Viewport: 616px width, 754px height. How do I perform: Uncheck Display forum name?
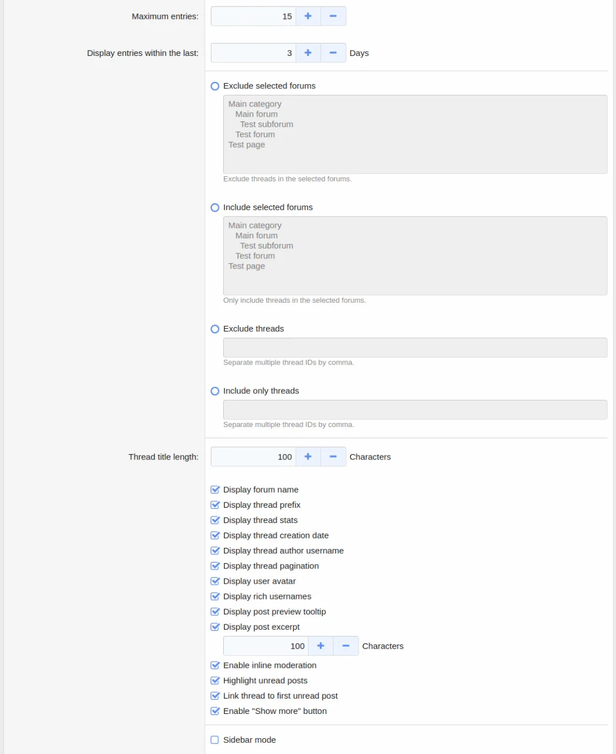(215, 490)
